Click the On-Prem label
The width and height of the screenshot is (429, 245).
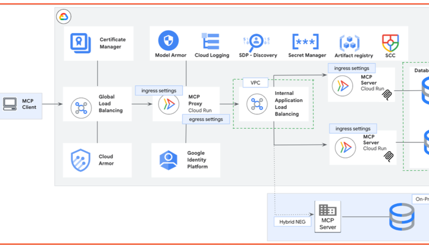pyautogui.click(x=421, y=199)
